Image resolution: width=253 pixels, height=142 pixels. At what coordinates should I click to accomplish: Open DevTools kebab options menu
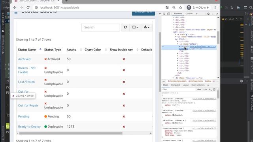213,14
